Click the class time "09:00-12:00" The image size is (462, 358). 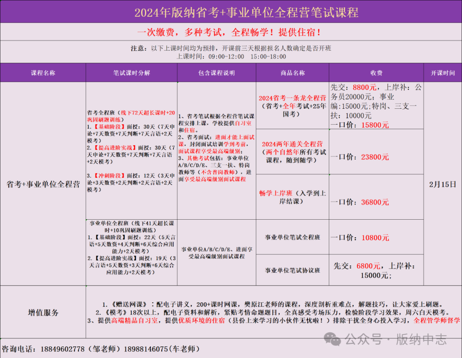click(226, 57)
